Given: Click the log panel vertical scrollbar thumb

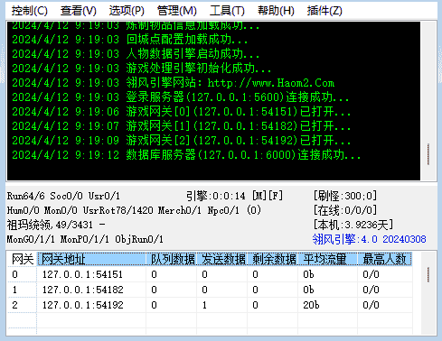Looking at the screenshot, I should (x=428, y=154).
